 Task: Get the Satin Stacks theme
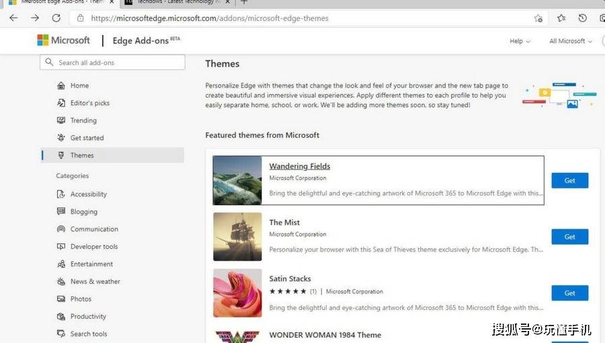(569, 293)
